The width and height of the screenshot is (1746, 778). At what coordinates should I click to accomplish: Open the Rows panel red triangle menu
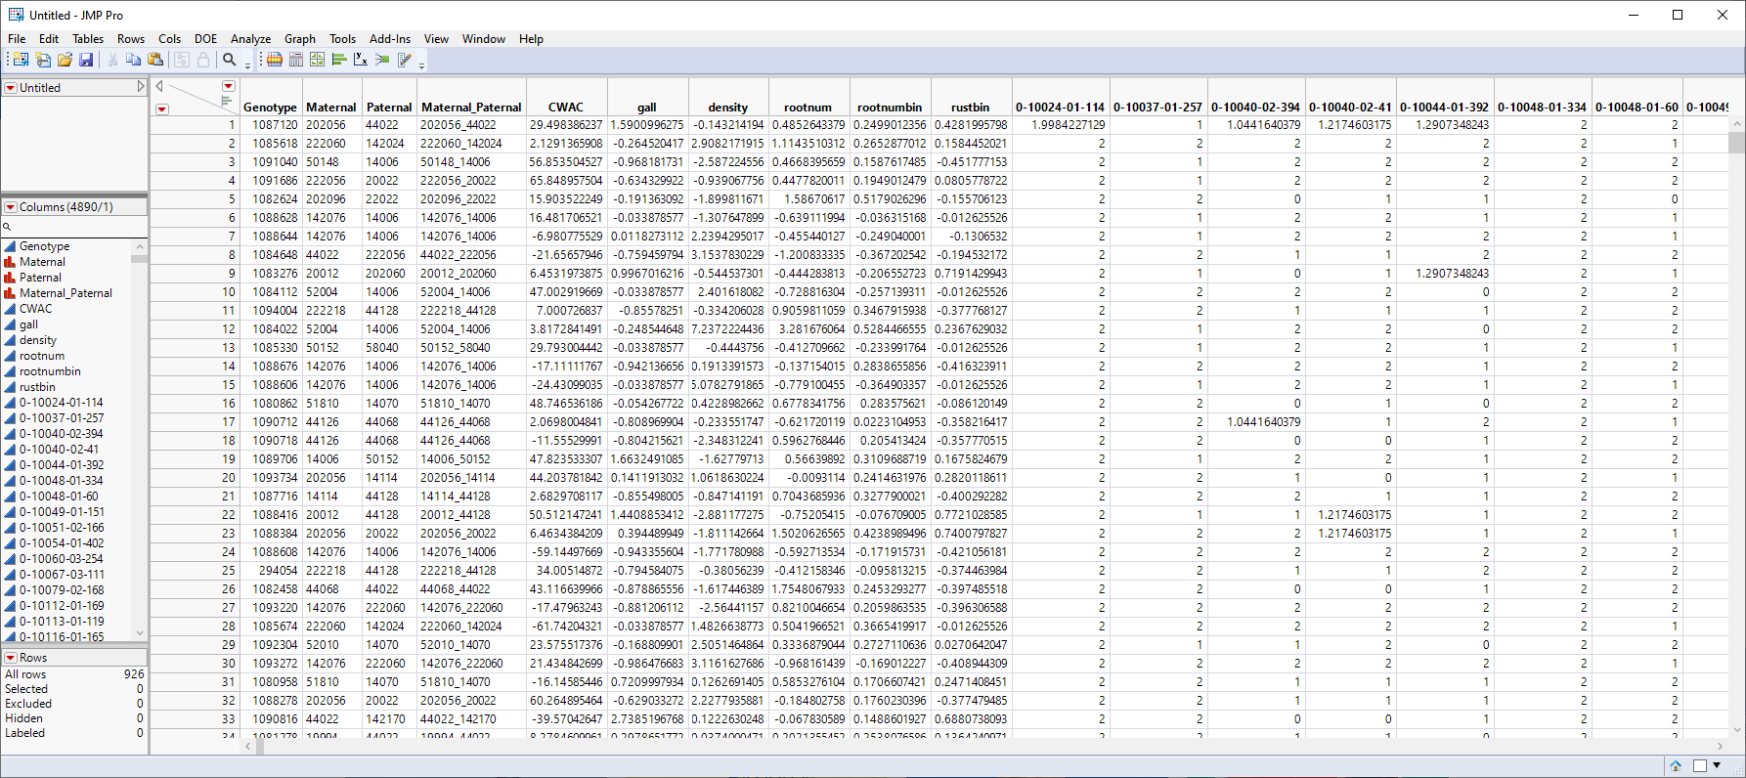(11, 658)
